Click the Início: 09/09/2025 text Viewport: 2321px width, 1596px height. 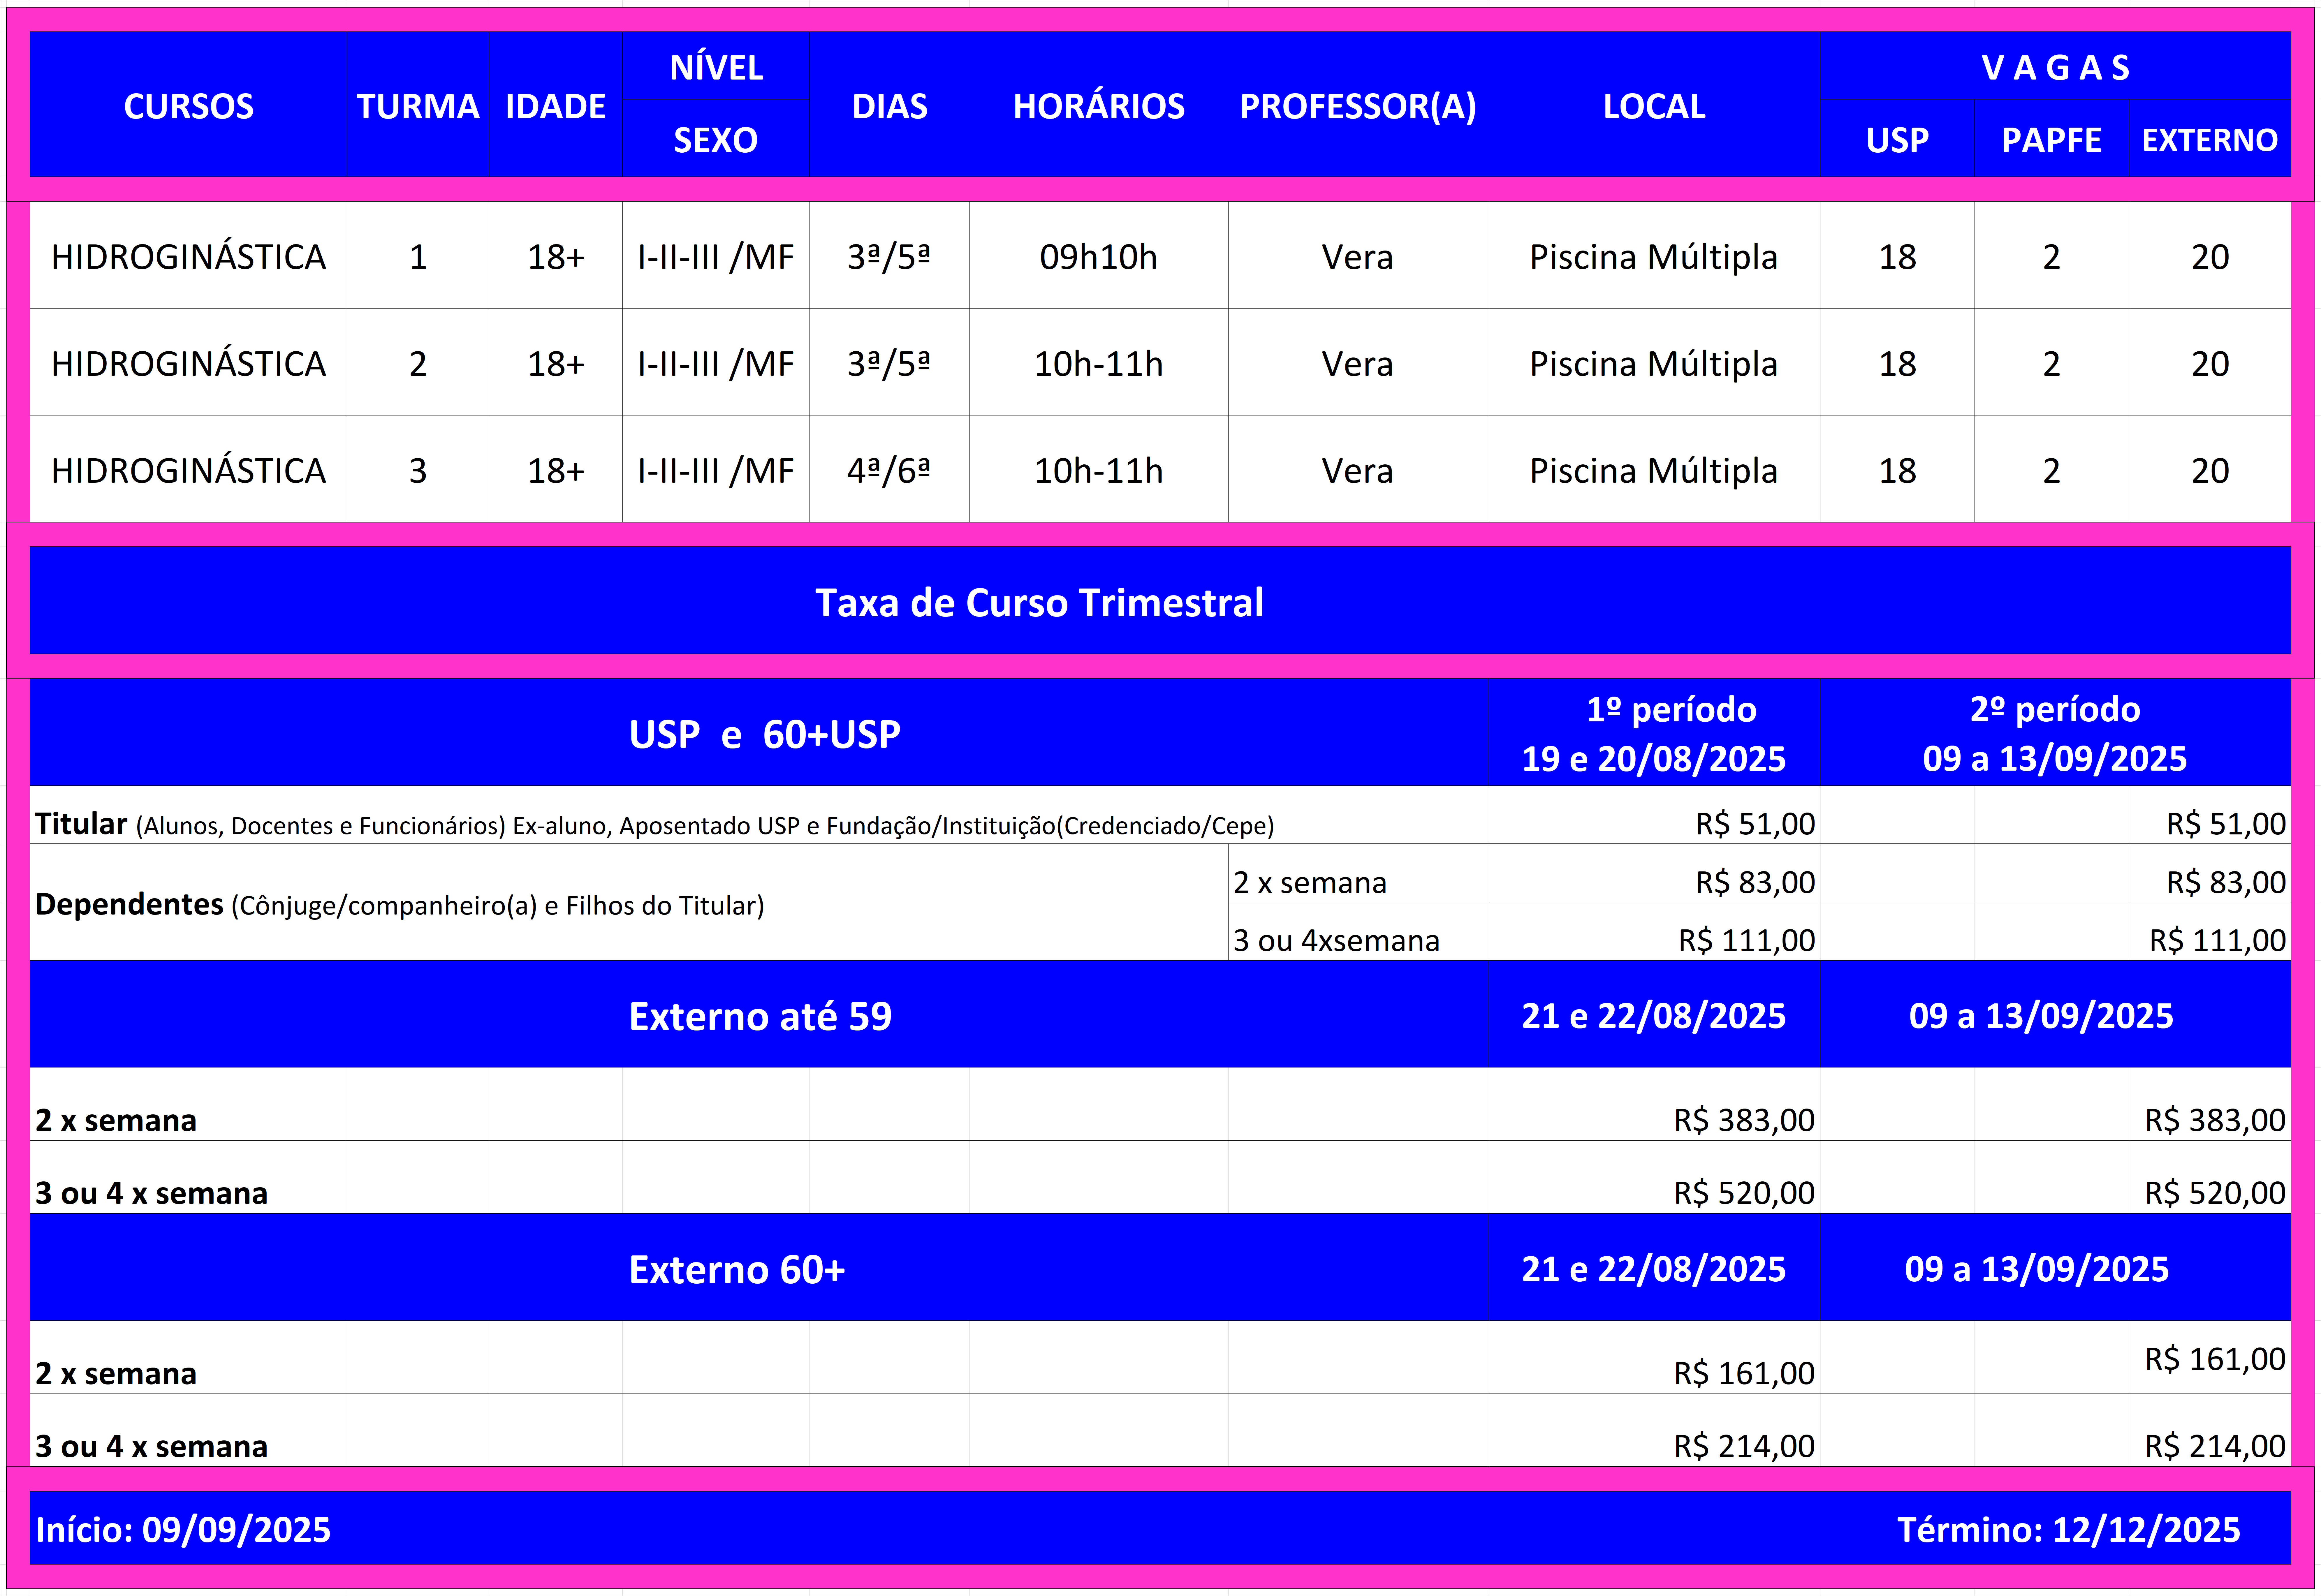(183, 1530)
